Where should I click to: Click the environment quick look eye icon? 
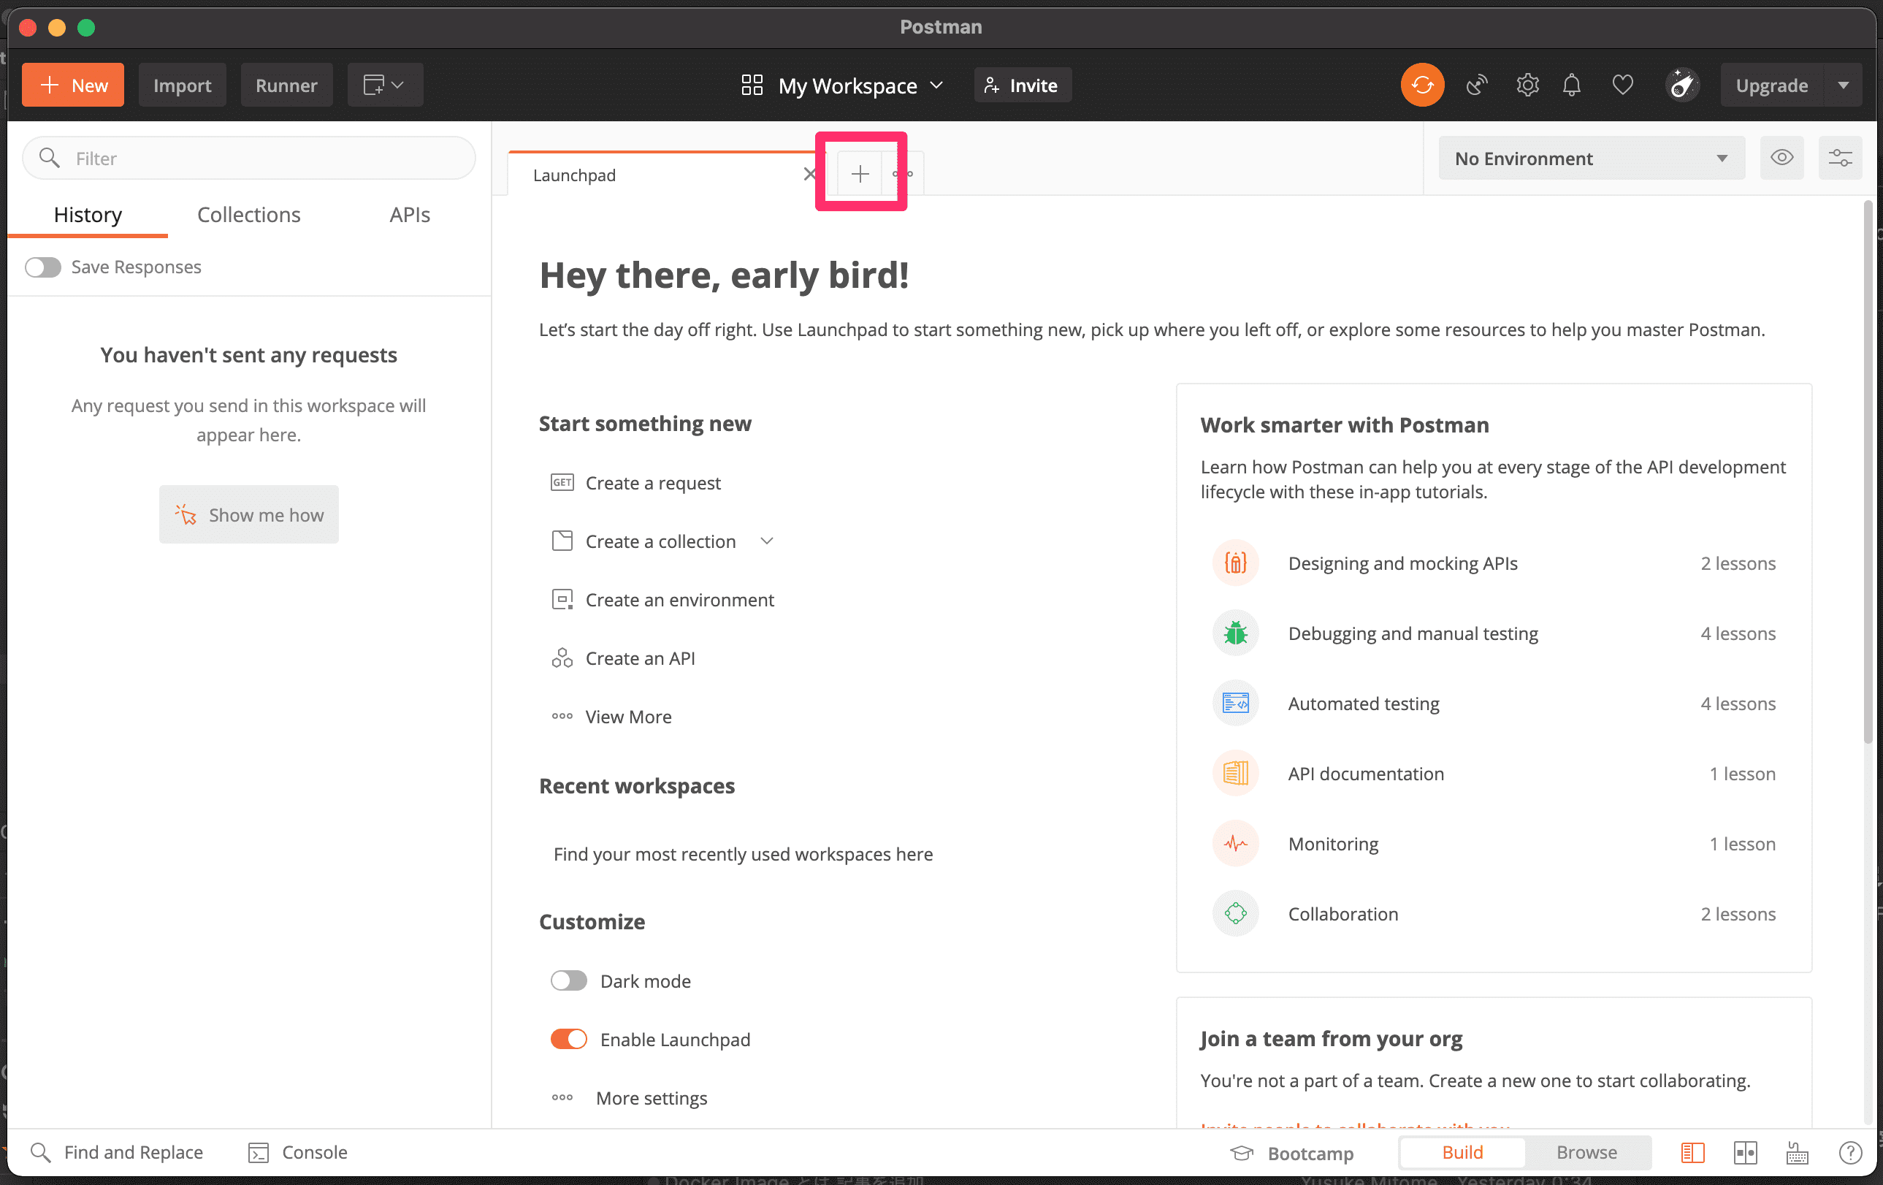tap(1781, 158)
